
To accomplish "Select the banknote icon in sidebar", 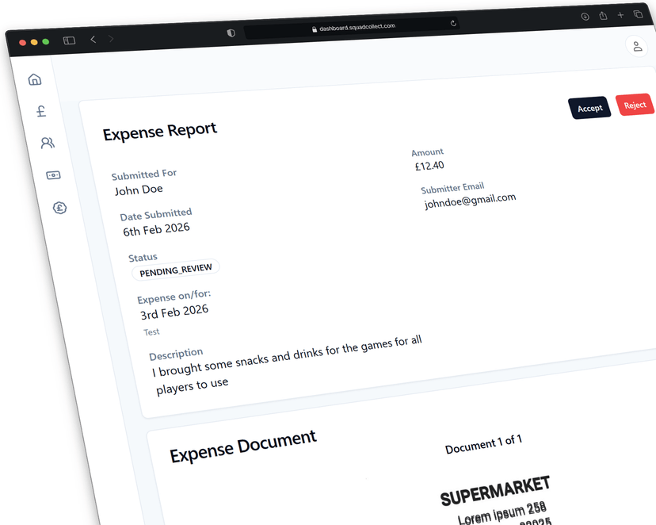I will (x=53, y=175).
